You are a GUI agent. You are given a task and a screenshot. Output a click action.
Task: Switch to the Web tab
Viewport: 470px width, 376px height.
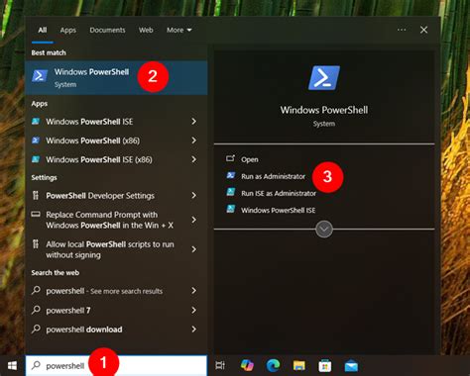(x=146, y=30)
